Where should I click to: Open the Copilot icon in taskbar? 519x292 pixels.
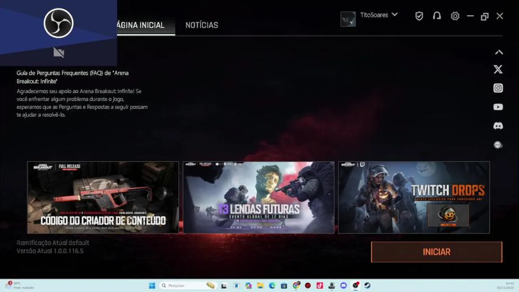[x=249, y=286]
